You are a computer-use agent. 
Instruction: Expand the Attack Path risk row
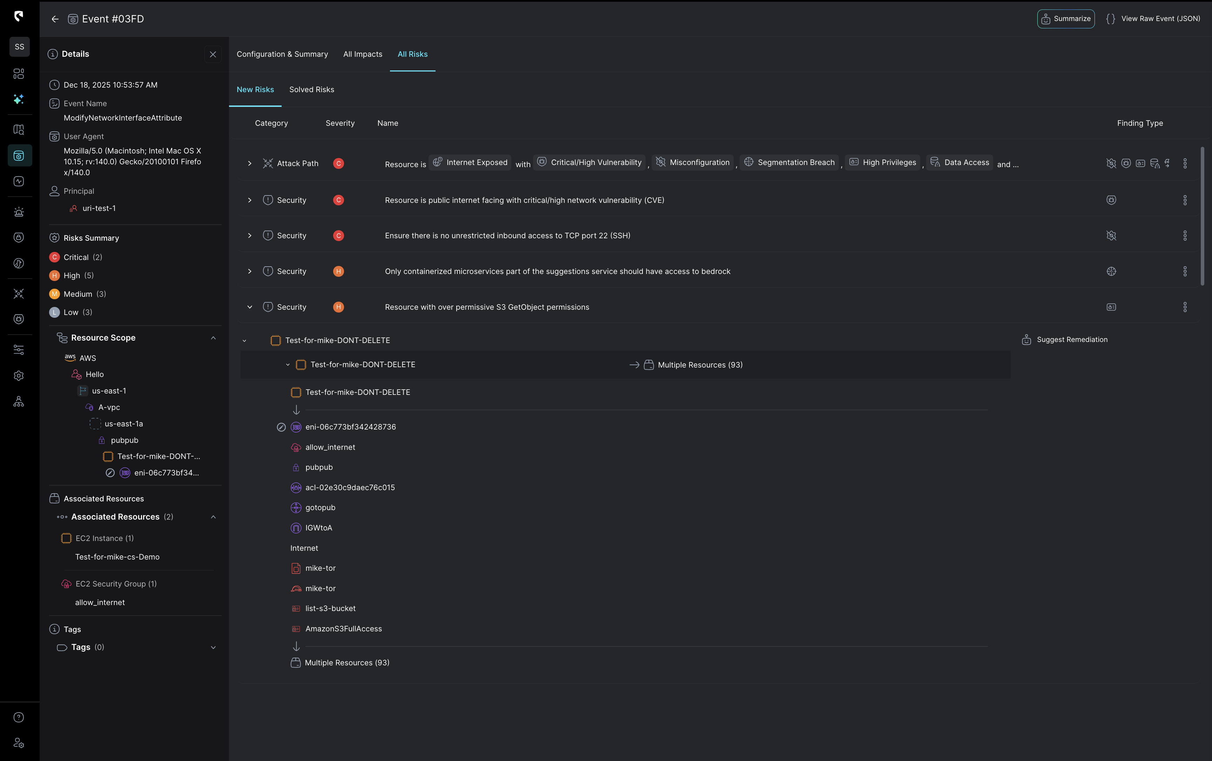(x=250, y=164)
